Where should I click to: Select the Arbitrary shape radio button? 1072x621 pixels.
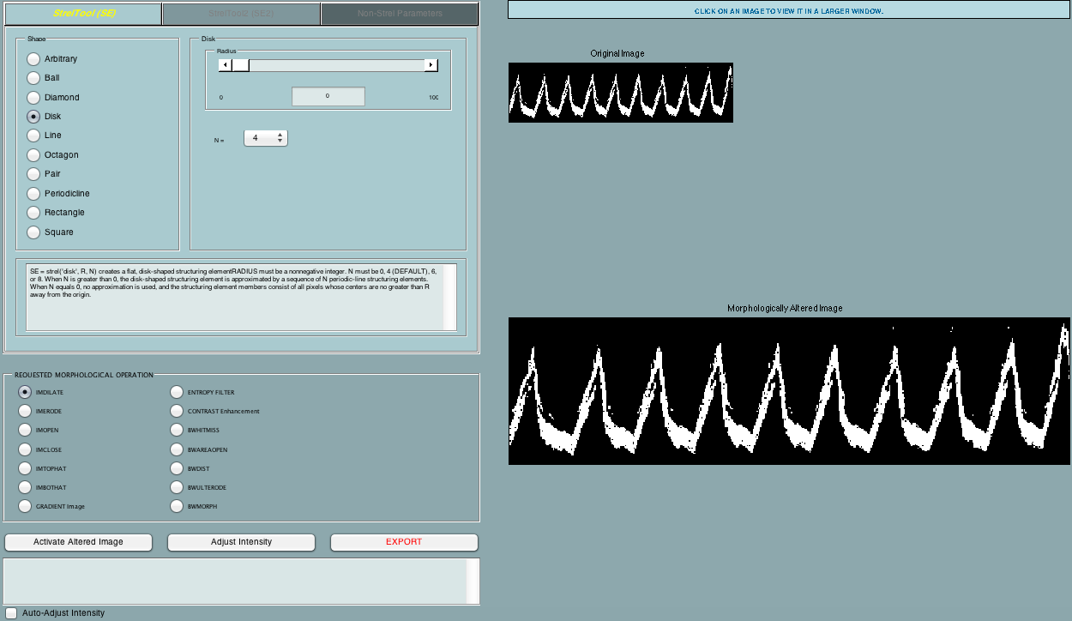pos(33,59)
